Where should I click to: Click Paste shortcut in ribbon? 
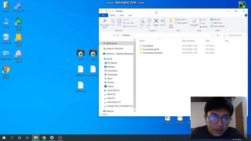[130, 26]
